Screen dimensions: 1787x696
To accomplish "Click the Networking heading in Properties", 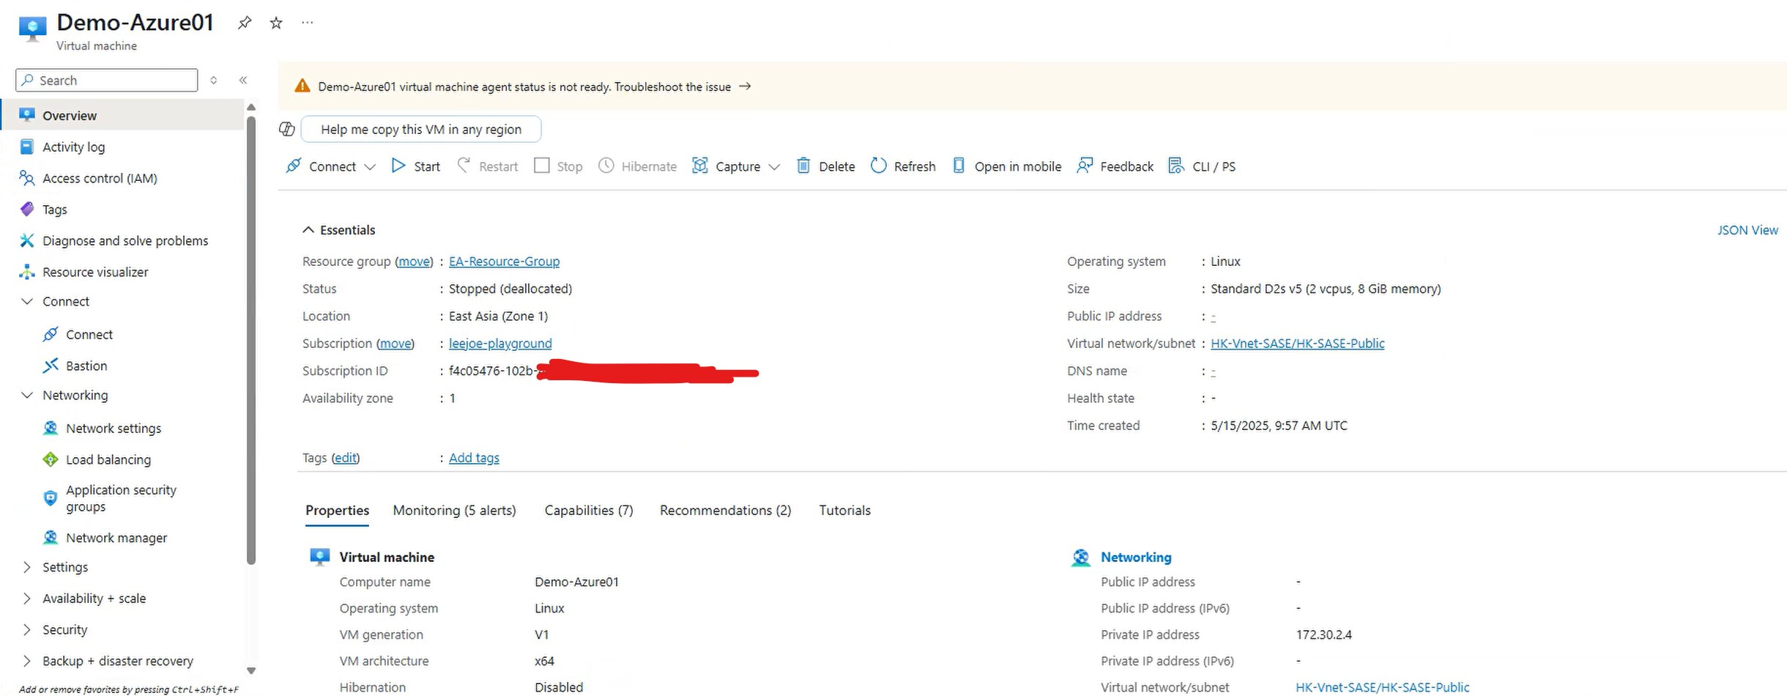I will pos(1136,558).
